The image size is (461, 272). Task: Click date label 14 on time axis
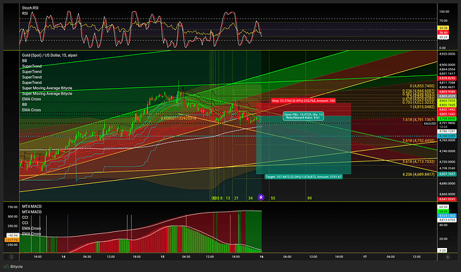(x=63, y=257)
